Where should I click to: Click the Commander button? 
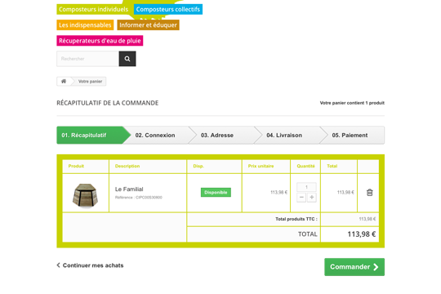(354, 267)
